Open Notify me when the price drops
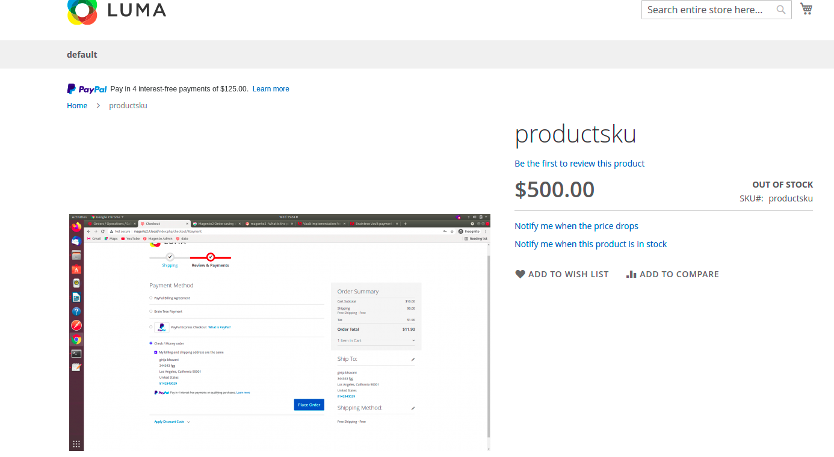This screenshot has height=457, width=834. tap(576, 225)
